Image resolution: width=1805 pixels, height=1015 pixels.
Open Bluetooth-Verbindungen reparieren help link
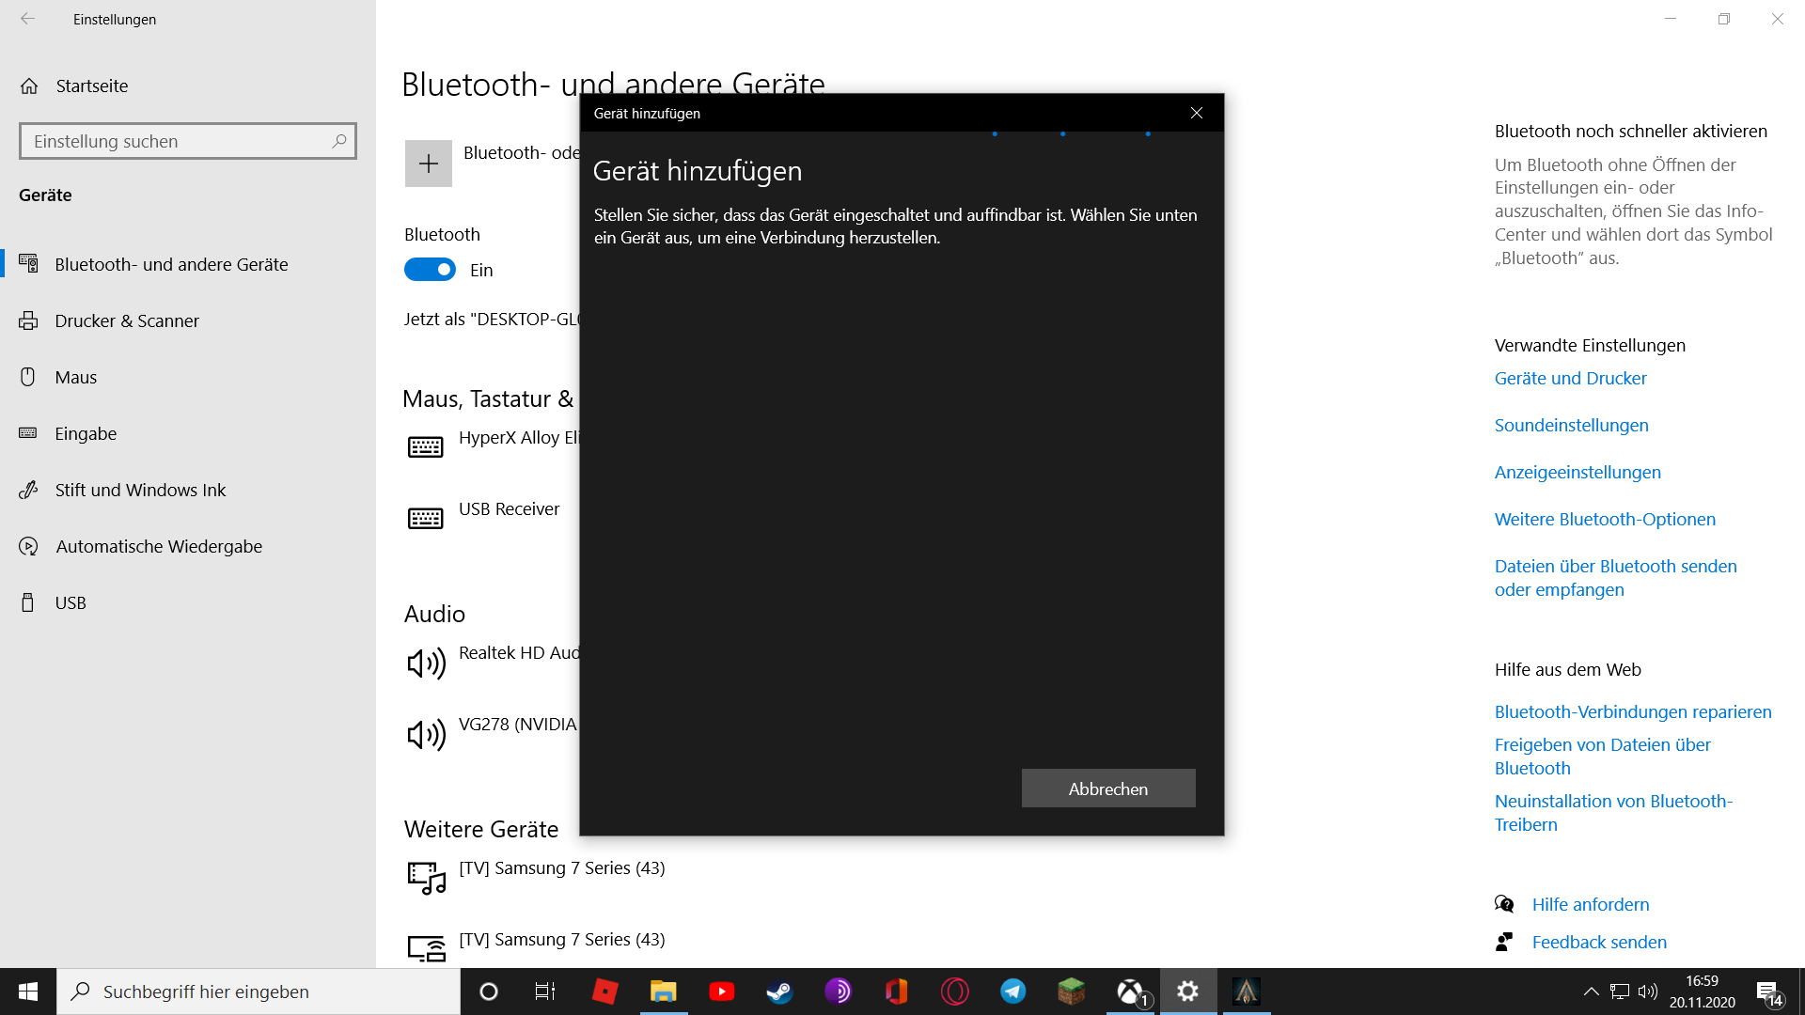click(x=1633, y=711)
